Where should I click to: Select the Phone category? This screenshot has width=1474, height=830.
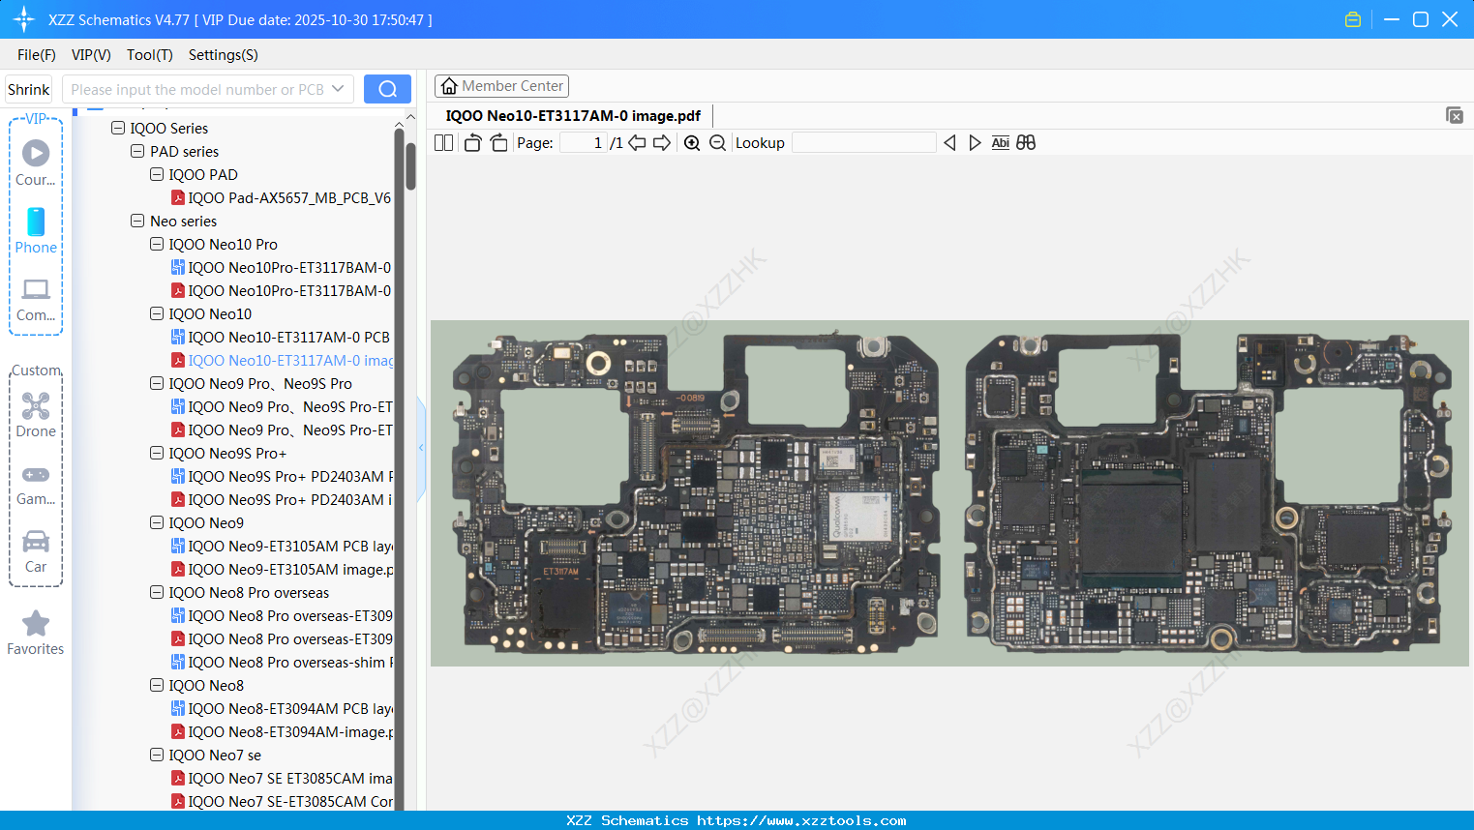pyautogui.click(x=36, y=230)
